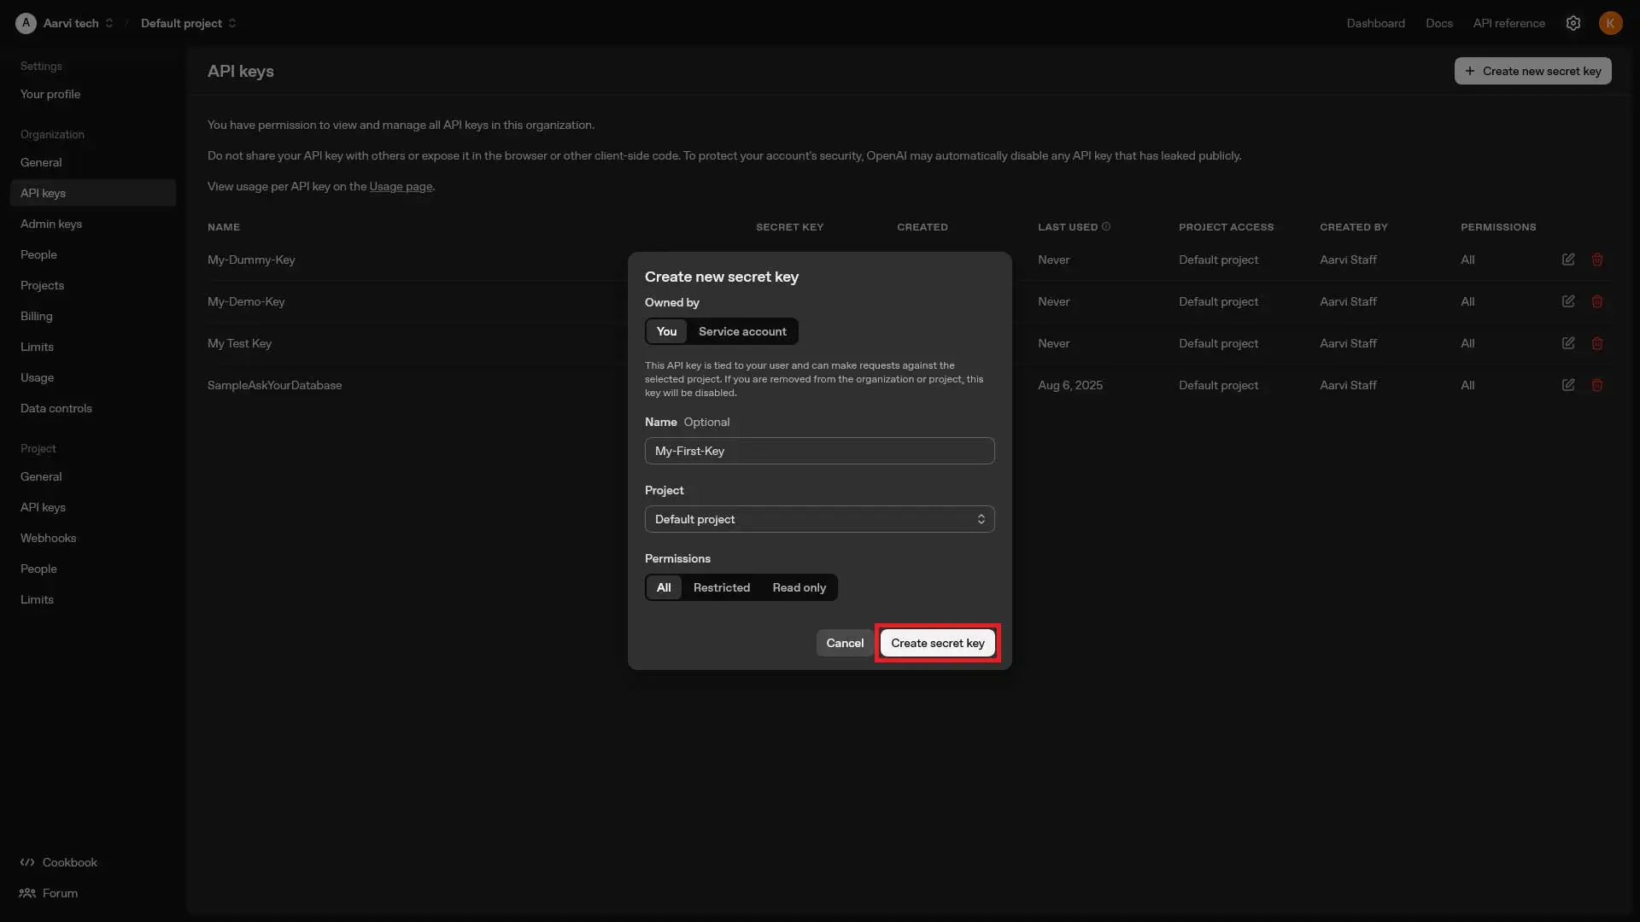Click the Name input field
Viewport: 1640px width, 922px height.
coord(820,451)
